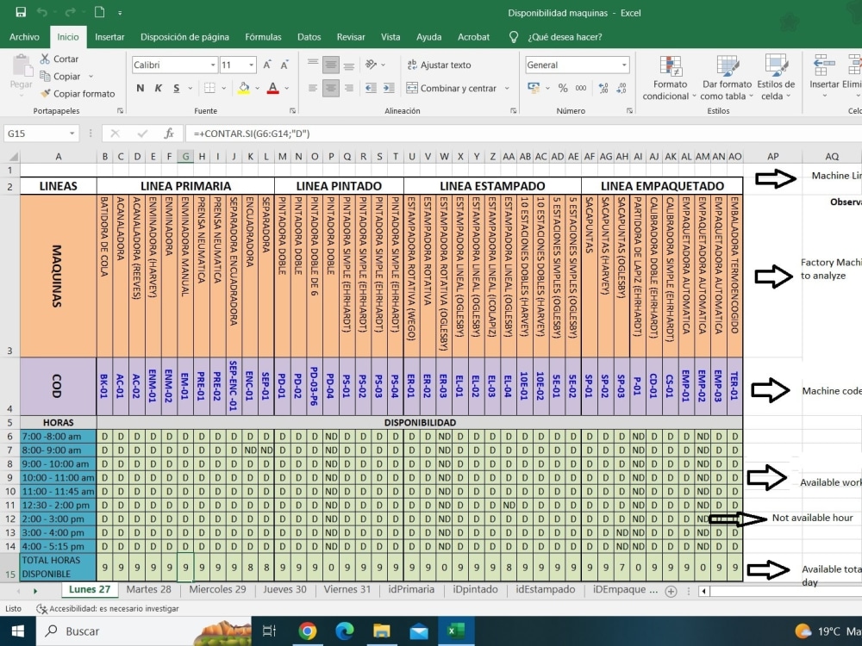862x646 pixels.
Task: Open Estilos de celda gallery
Action: [776, 78]
